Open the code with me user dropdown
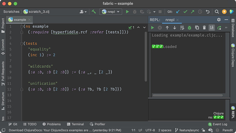 (x=83, y=12)
